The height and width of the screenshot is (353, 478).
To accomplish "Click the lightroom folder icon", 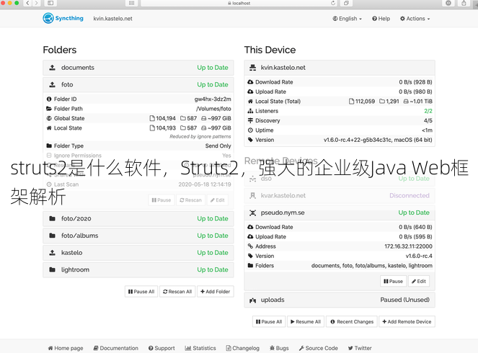I will pyautogui.click(x=53, y=270).
